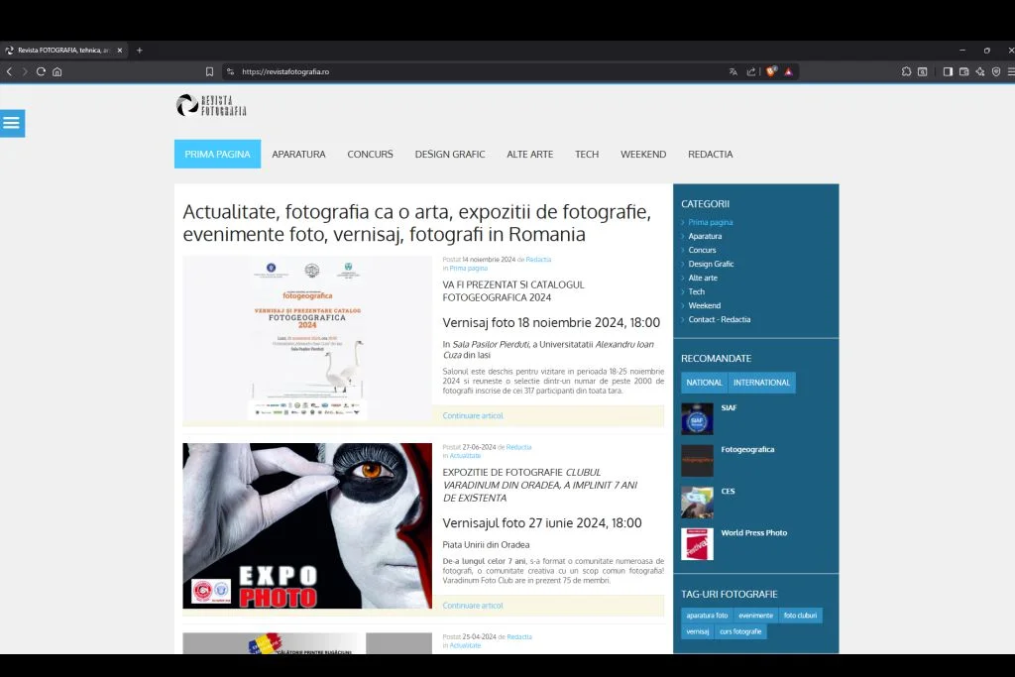The width and height of the screenshot is (1015, 677).
Task: Click the share page icon
Action: click(751, 71)
